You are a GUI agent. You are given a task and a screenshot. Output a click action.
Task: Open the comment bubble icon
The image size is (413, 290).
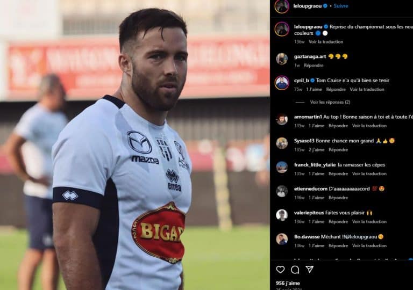coord(295,270)
